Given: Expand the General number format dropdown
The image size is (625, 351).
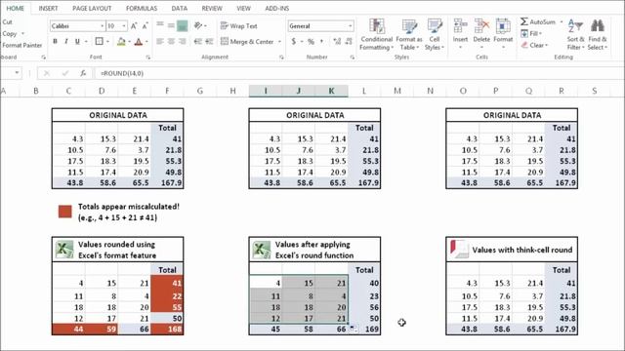Looking at the screenshot, I should coord(350,26).
